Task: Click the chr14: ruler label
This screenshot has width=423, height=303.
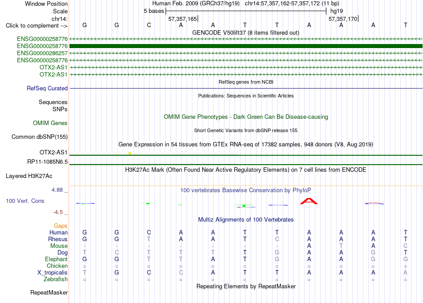Action: coord(59,19)
